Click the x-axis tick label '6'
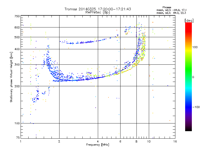The height and width of the screenshot is (154, 206). (120, 141)
